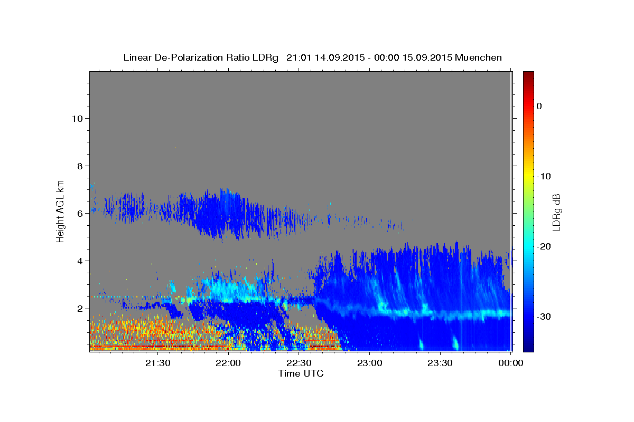Click the '21:30' time tick label
This screenshot has height=422, width=634.
click(x=158, y=363)
